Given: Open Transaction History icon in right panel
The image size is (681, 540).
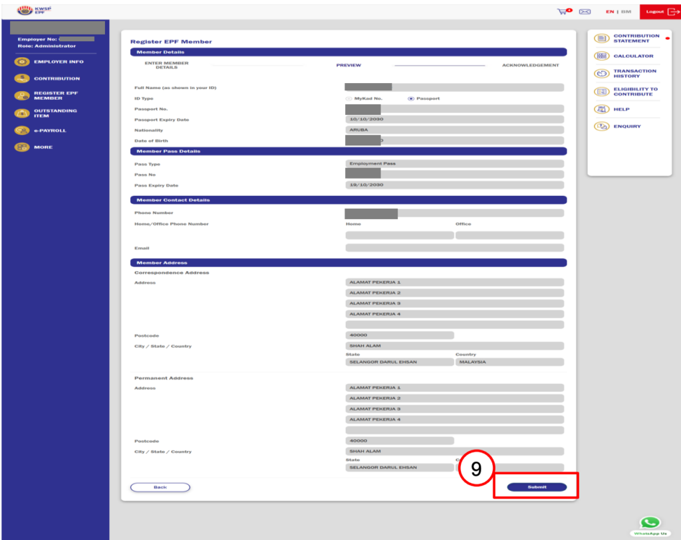Looking at the screenshot, I should coord(602,73).
